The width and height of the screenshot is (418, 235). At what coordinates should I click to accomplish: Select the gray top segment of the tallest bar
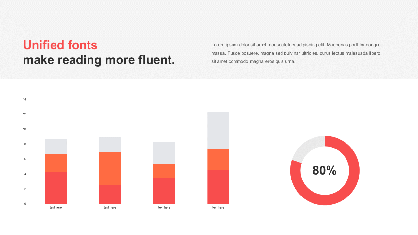[218, 131]
